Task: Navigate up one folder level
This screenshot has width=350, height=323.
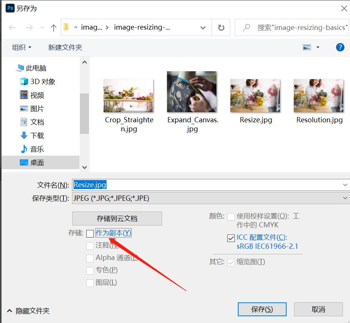Action: tap(53, 27)
